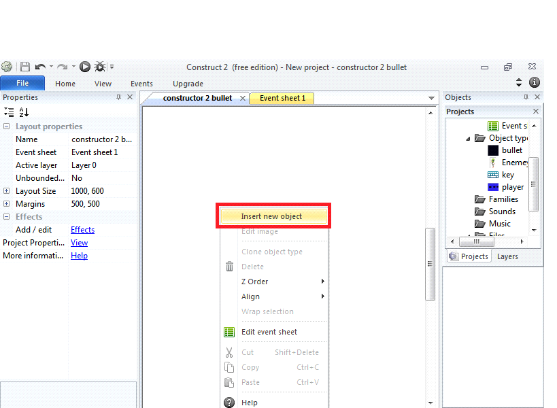The width and height of the screenshot is (557, 408).
Task: Toggle the Pin icon on the Objects panel
Action: (526, 97)
